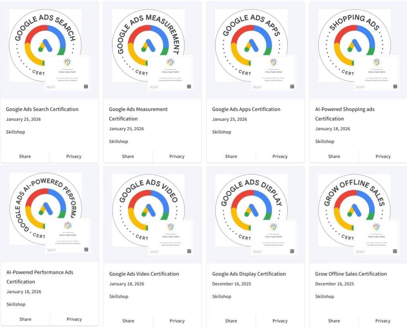Click the QR code on Grow Offline Sales certificate
Image resolution: width=407 pixels, height=327 pixels.
tap(395, 251)
